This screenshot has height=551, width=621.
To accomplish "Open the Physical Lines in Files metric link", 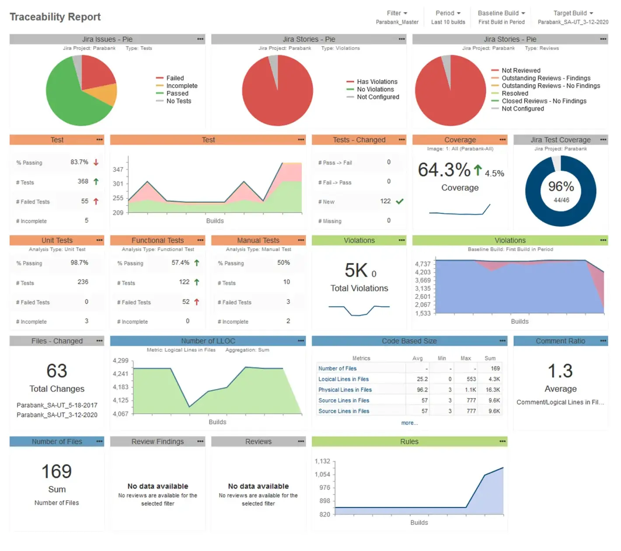I will click(x=345, y=390).
